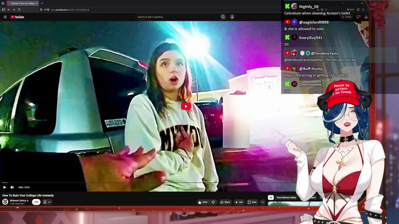Click the '4.46M subscribers' count

[17, 204]
